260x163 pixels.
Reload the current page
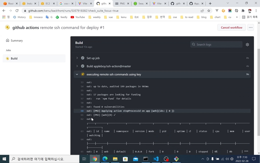tap(17, 11)
